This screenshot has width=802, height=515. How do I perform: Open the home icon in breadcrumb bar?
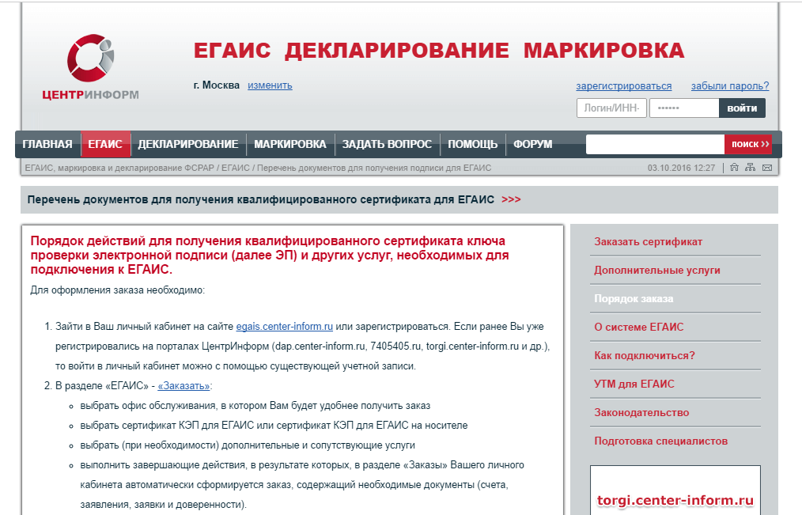click(x=734, y=167)
